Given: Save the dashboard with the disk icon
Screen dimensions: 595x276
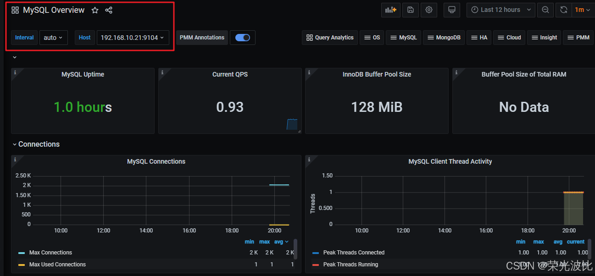Looking at the screenshot, I should (411, 10).
